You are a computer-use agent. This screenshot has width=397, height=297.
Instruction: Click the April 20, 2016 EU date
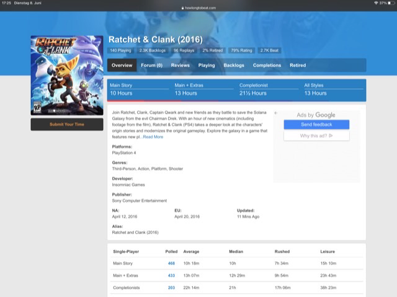point(187,216)
